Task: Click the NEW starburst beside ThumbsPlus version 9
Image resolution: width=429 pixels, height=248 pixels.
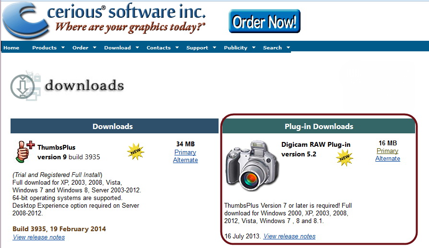Action: tap(136, 152)
